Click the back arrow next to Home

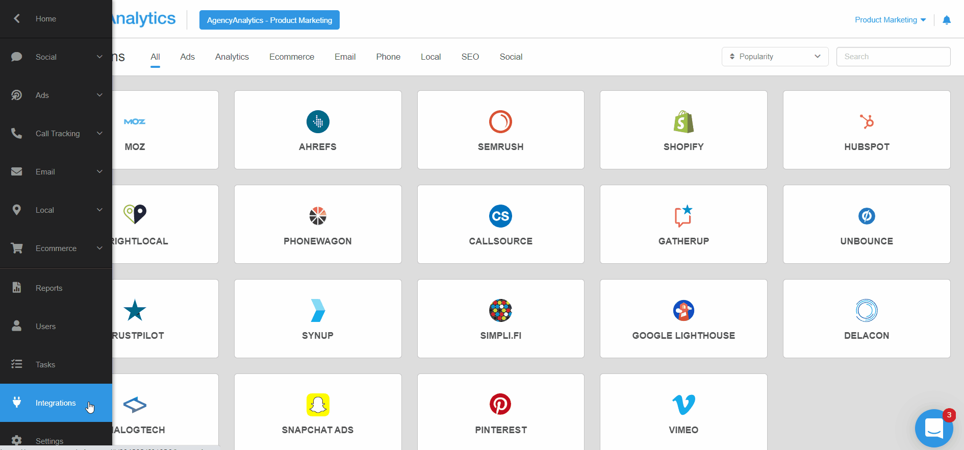coord(17,18)
